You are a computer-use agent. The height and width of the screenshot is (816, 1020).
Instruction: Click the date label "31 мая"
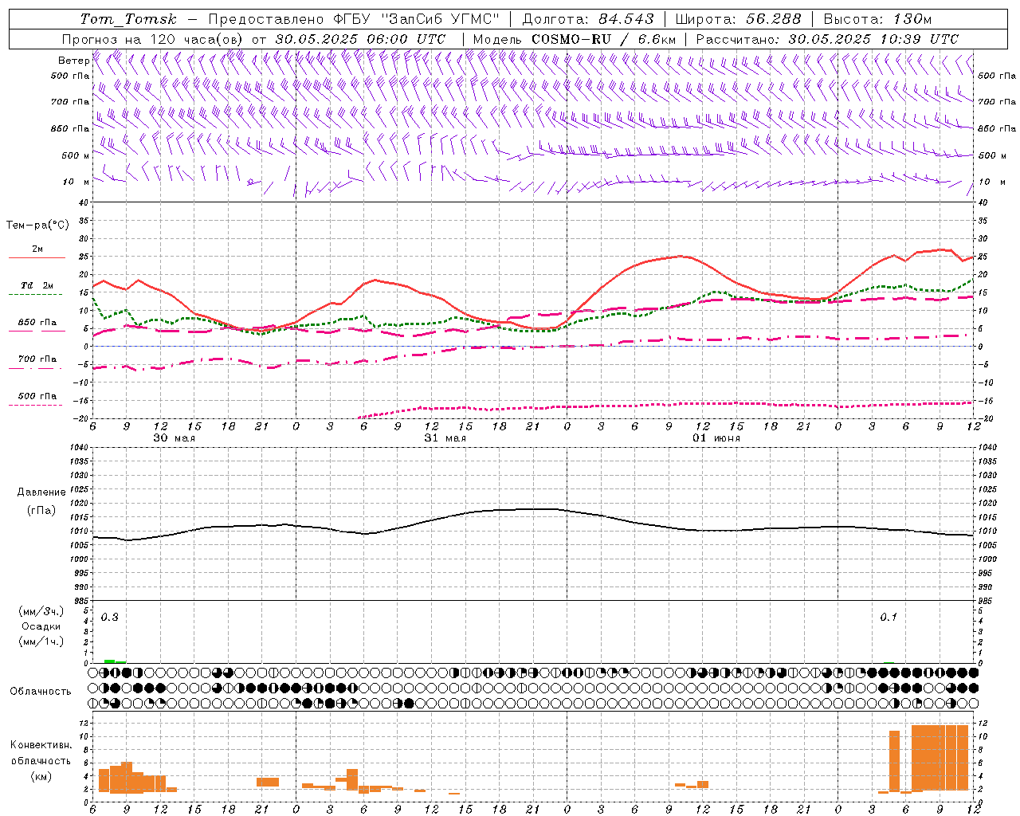click(445, 438)
